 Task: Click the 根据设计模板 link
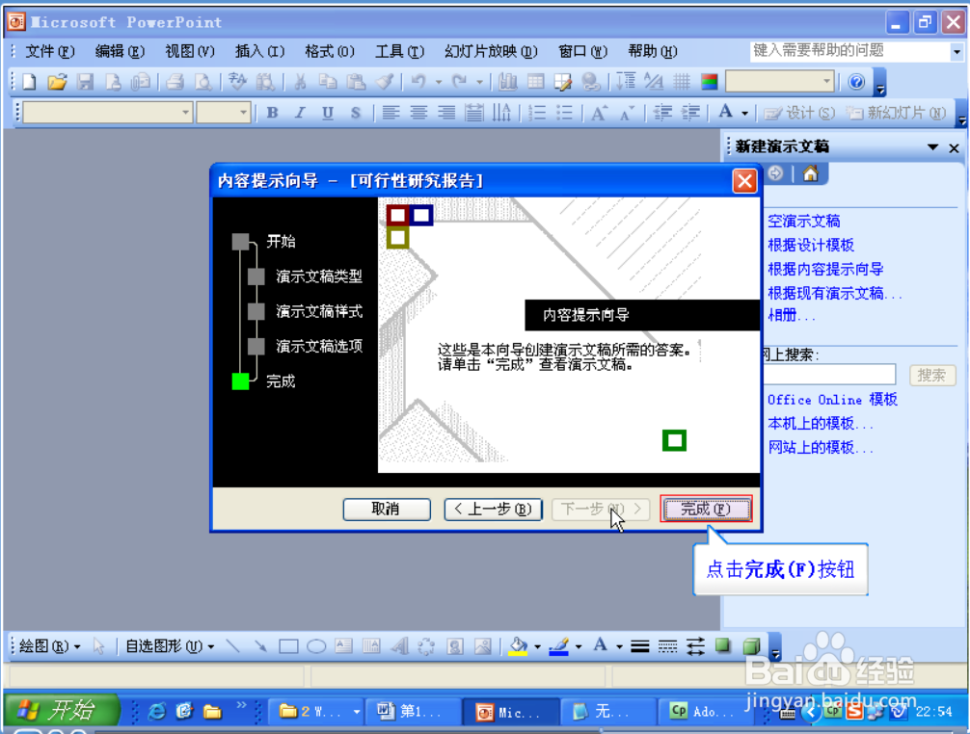coord(810,246)
